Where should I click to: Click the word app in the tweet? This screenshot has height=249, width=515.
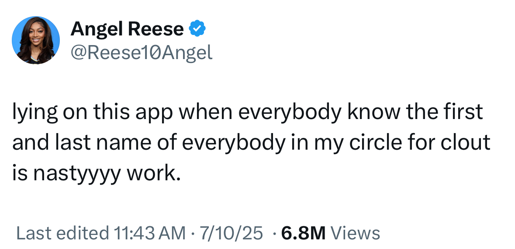tap(149, 112)
